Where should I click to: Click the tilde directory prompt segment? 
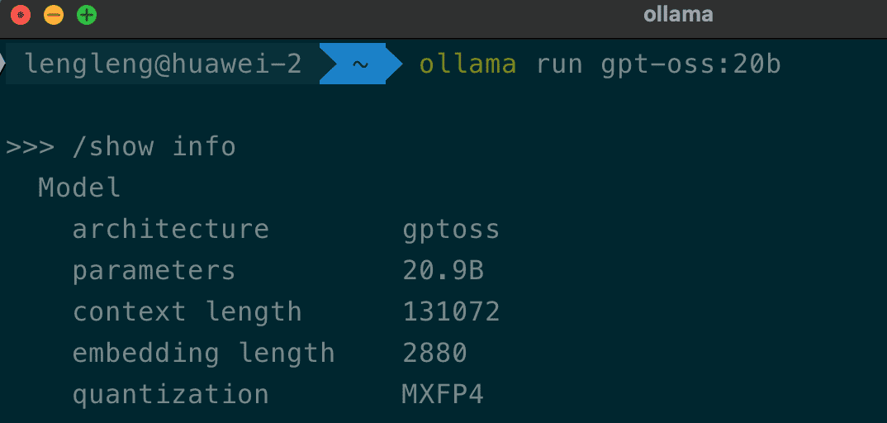coord(360,64)
